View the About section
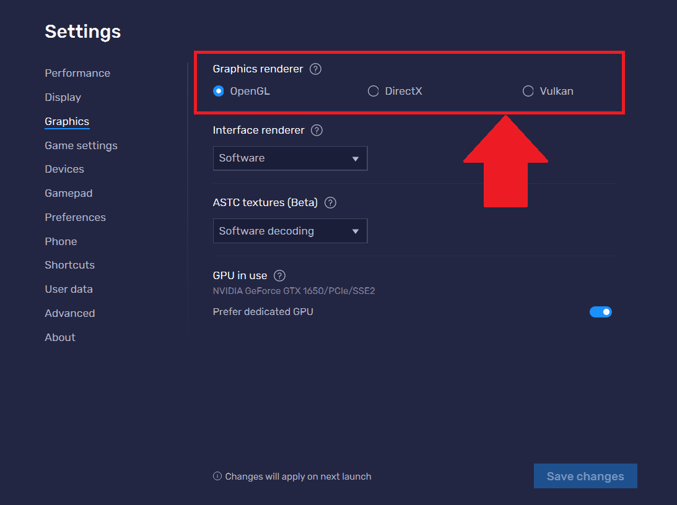Screen dimensions: 677x505 tap(59, 337)
